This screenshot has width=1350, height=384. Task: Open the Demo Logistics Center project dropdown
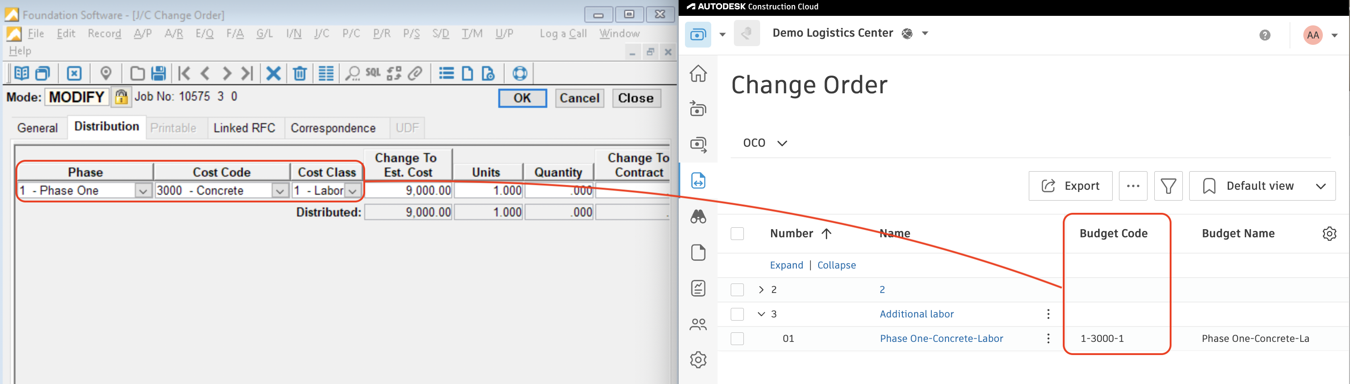click(x=925, y=33)
